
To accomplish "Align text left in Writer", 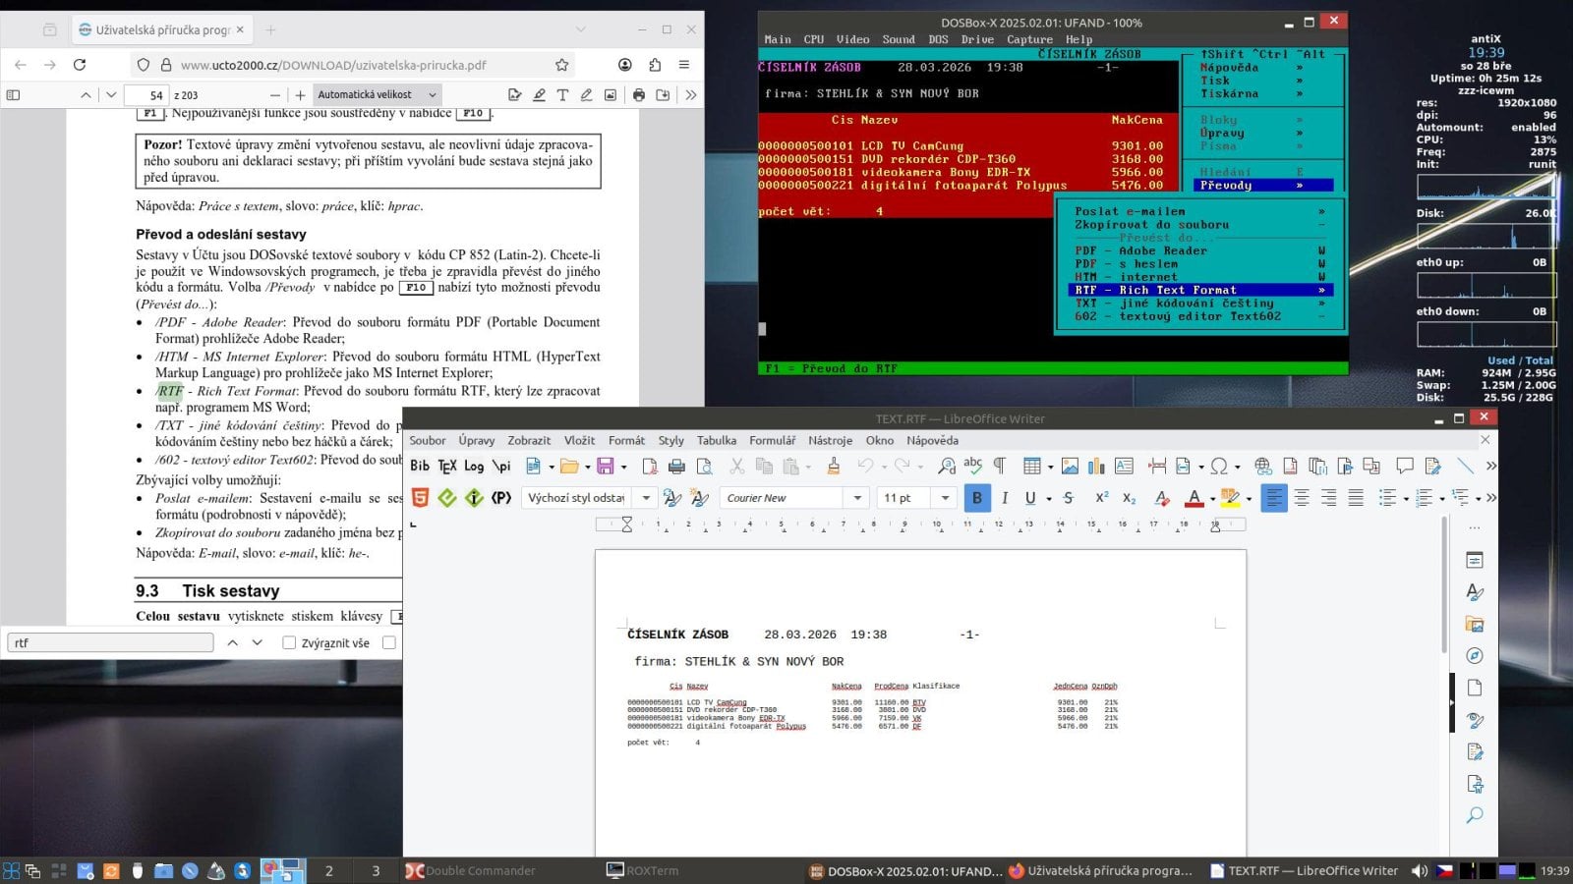I will click(x=1274, y=498).
